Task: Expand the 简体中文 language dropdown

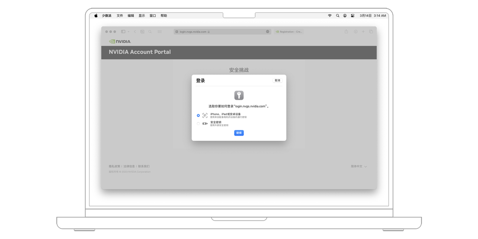Action: coord(359,166)
